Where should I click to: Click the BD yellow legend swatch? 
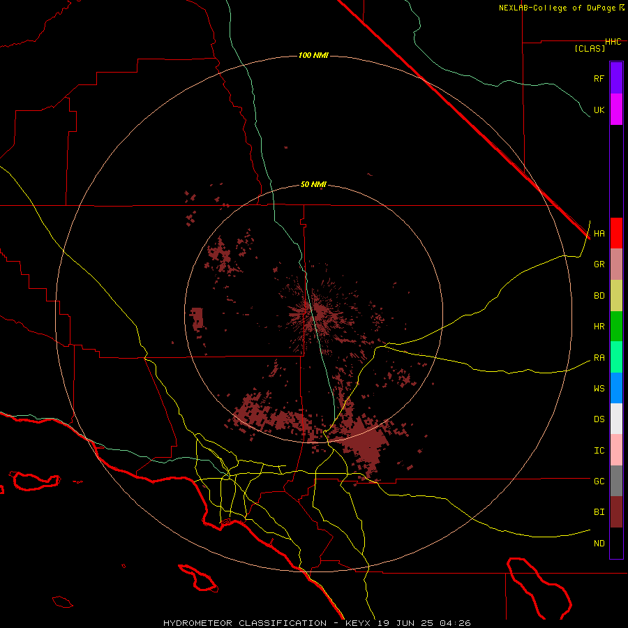(x=616, y=296)
